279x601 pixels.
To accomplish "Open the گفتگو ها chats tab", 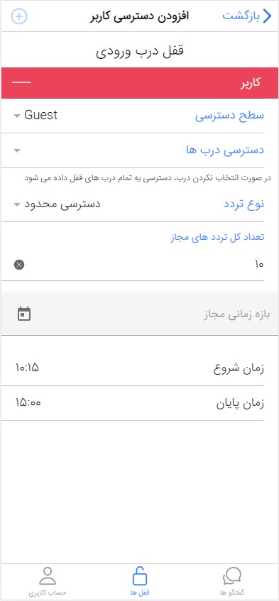I will 232,581.
